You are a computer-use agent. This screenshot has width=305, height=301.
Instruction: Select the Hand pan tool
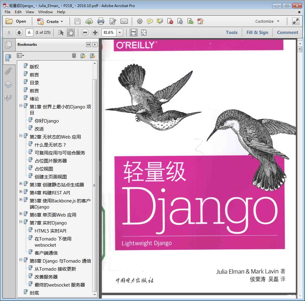point(71,32)
